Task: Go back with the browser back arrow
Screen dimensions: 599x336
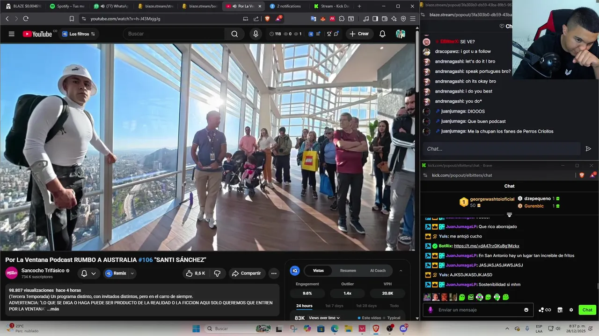Action: 7,19
